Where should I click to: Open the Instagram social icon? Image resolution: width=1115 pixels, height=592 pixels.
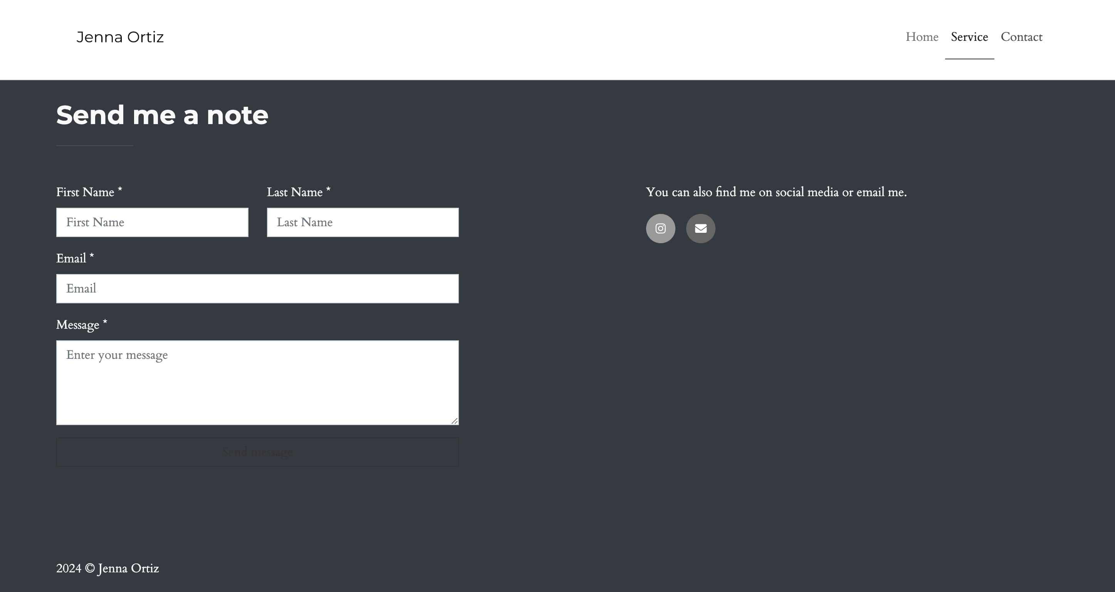[x=660, y=228]
